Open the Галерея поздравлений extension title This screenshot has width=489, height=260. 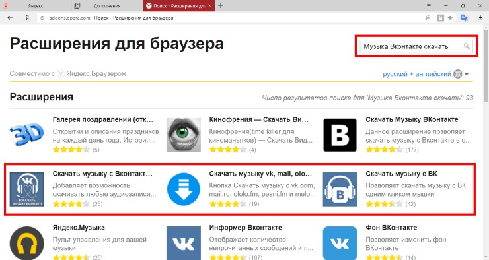(103, 120)
